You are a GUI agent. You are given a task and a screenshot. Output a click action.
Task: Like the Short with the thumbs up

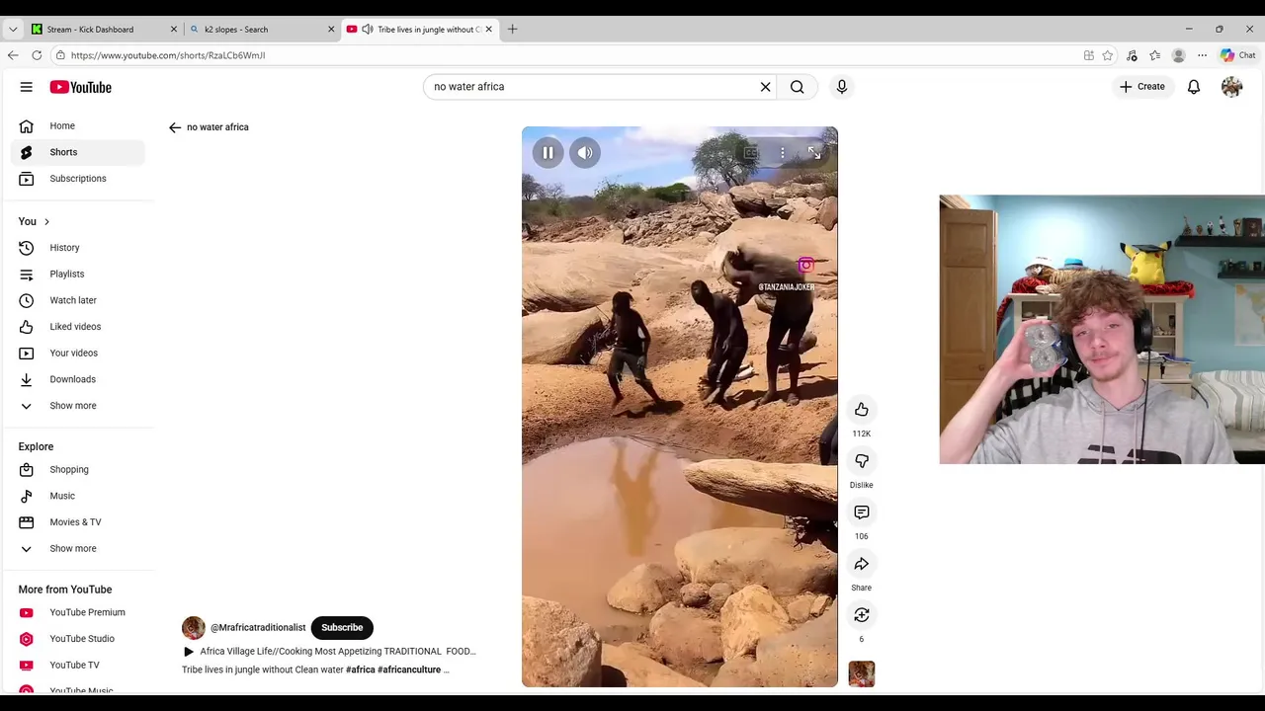(862, 409)
